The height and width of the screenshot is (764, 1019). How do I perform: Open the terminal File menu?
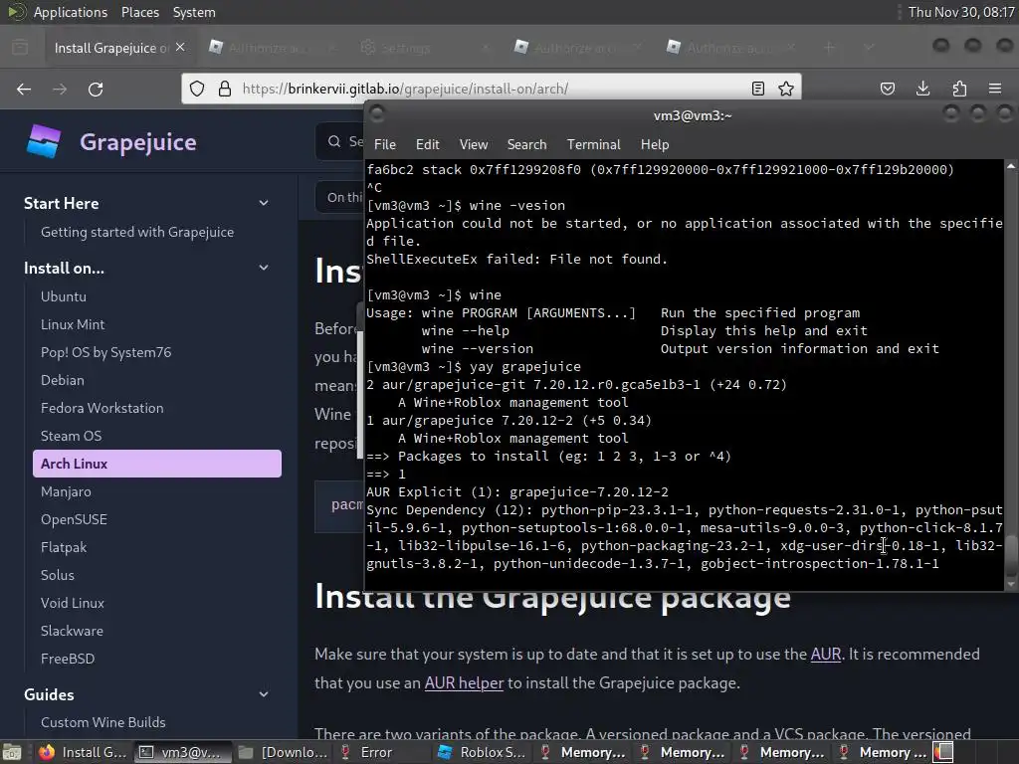pyautogui.click(x=385, y=144)
